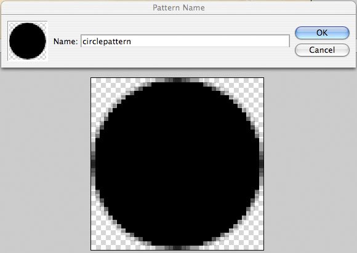Viewport: 357px width, 253px height.
Task: Dismiss the dialog with the Cancel button
Action: (x=322, y=50)
